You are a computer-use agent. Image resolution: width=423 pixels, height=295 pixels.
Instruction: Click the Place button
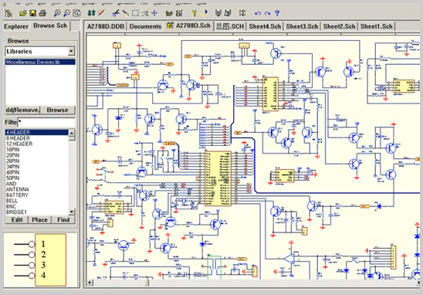click(x=39, y=219)
